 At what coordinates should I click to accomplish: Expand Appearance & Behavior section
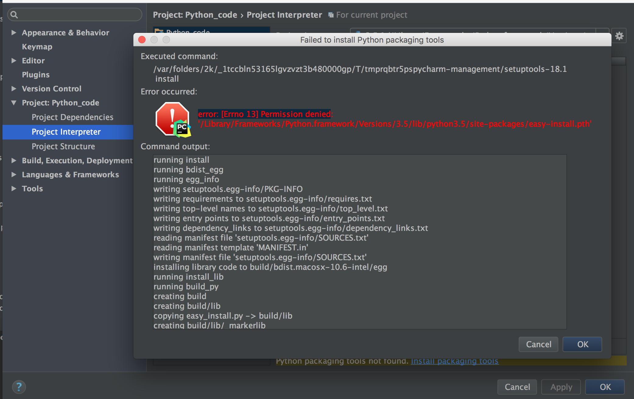pos(14,33)
